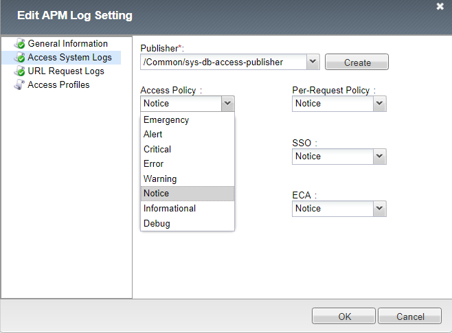Select the Error option

(154, 164)
